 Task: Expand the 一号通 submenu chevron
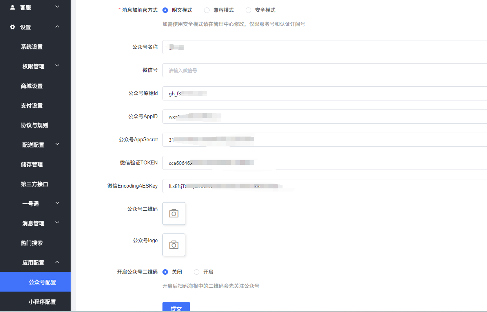(x=57, y=203)
